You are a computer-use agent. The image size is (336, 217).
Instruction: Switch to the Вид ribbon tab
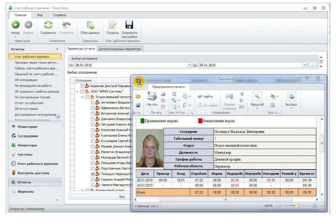coord(39,15)
